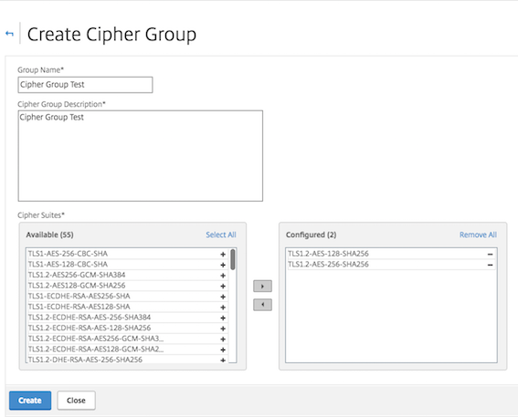The height and width of the screenshot is (417, 518).
Task: Select TLS1.2-AES128-GCM-SHA256 row text
Action: coord(77,286)
